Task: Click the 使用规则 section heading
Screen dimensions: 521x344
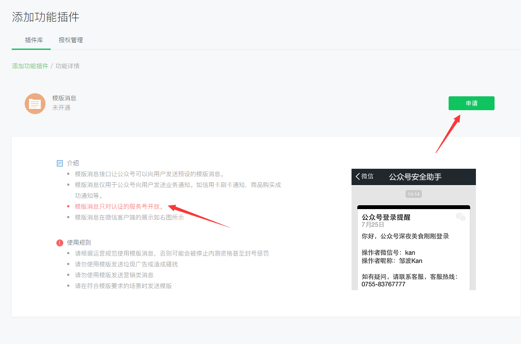Action: pos(79,242)
